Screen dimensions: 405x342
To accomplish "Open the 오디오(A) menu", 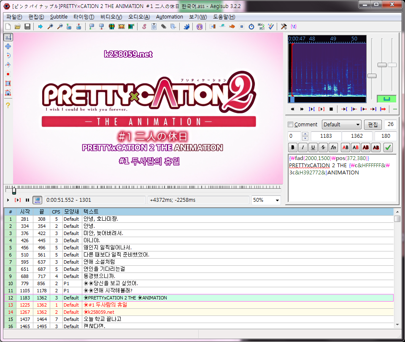I will 139,17.
